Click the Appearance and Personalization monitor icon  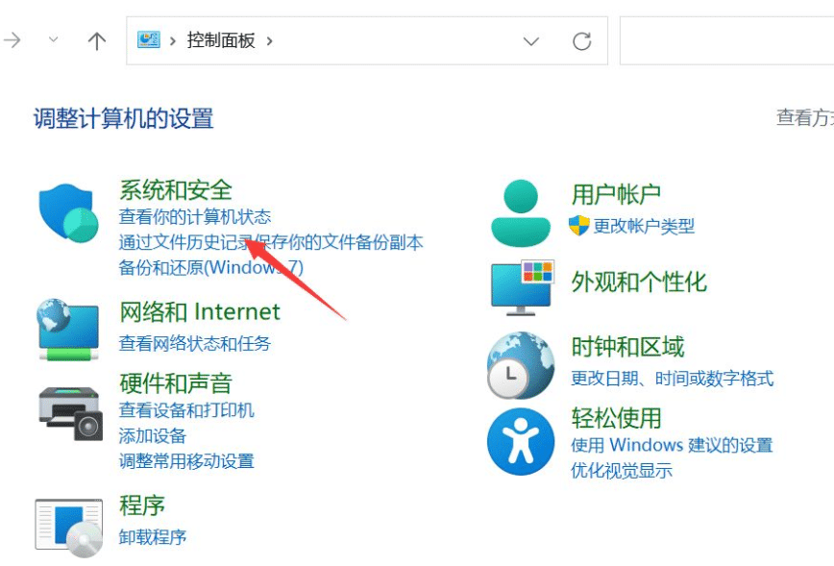(x=520, y=284)
